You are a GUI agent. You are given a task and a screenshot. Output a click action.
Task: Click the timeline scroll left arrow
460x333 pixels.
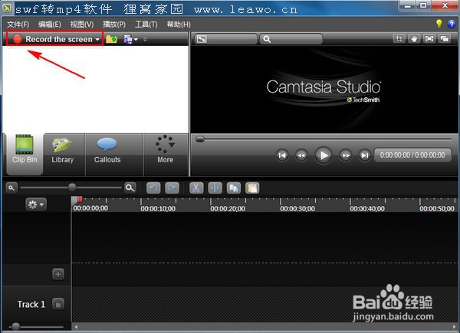tap(76, 327)
